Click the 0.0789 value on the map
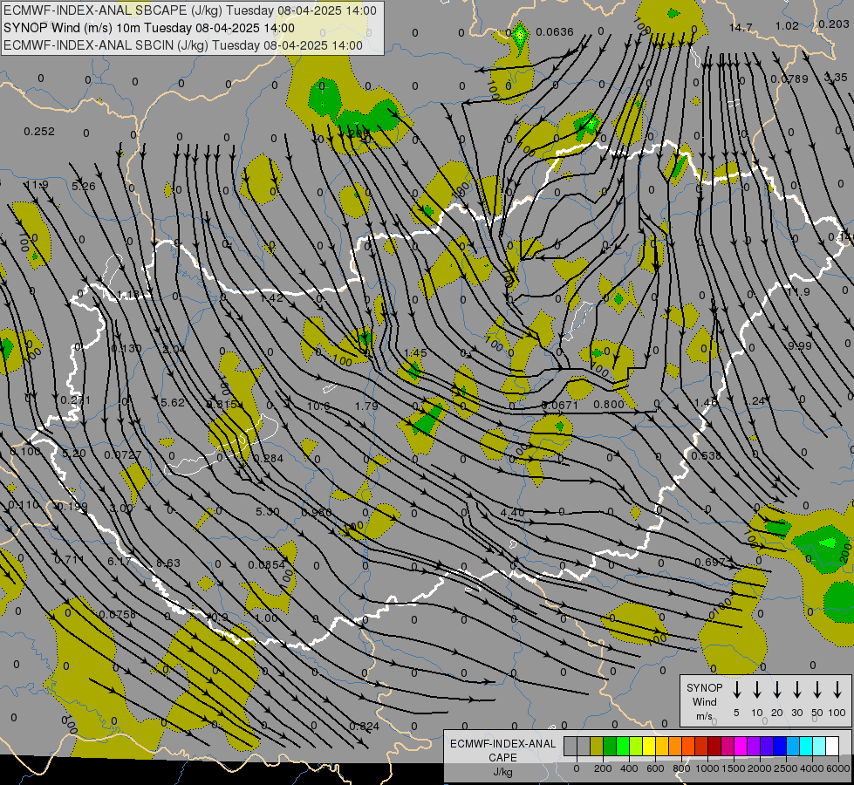The image size is (854, 785). [x=789, y=79]
